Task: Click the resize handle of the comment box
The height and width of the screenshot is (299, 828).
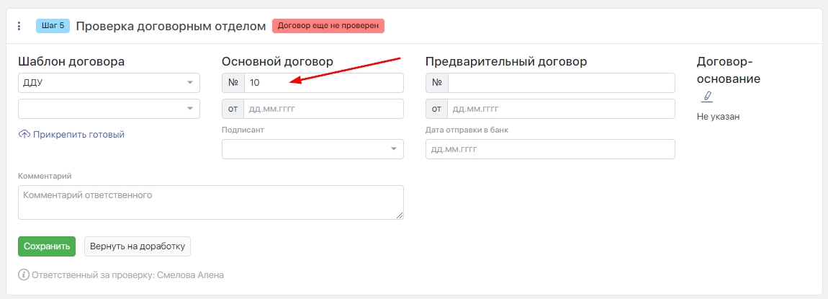Action: (x=399, y=214)
